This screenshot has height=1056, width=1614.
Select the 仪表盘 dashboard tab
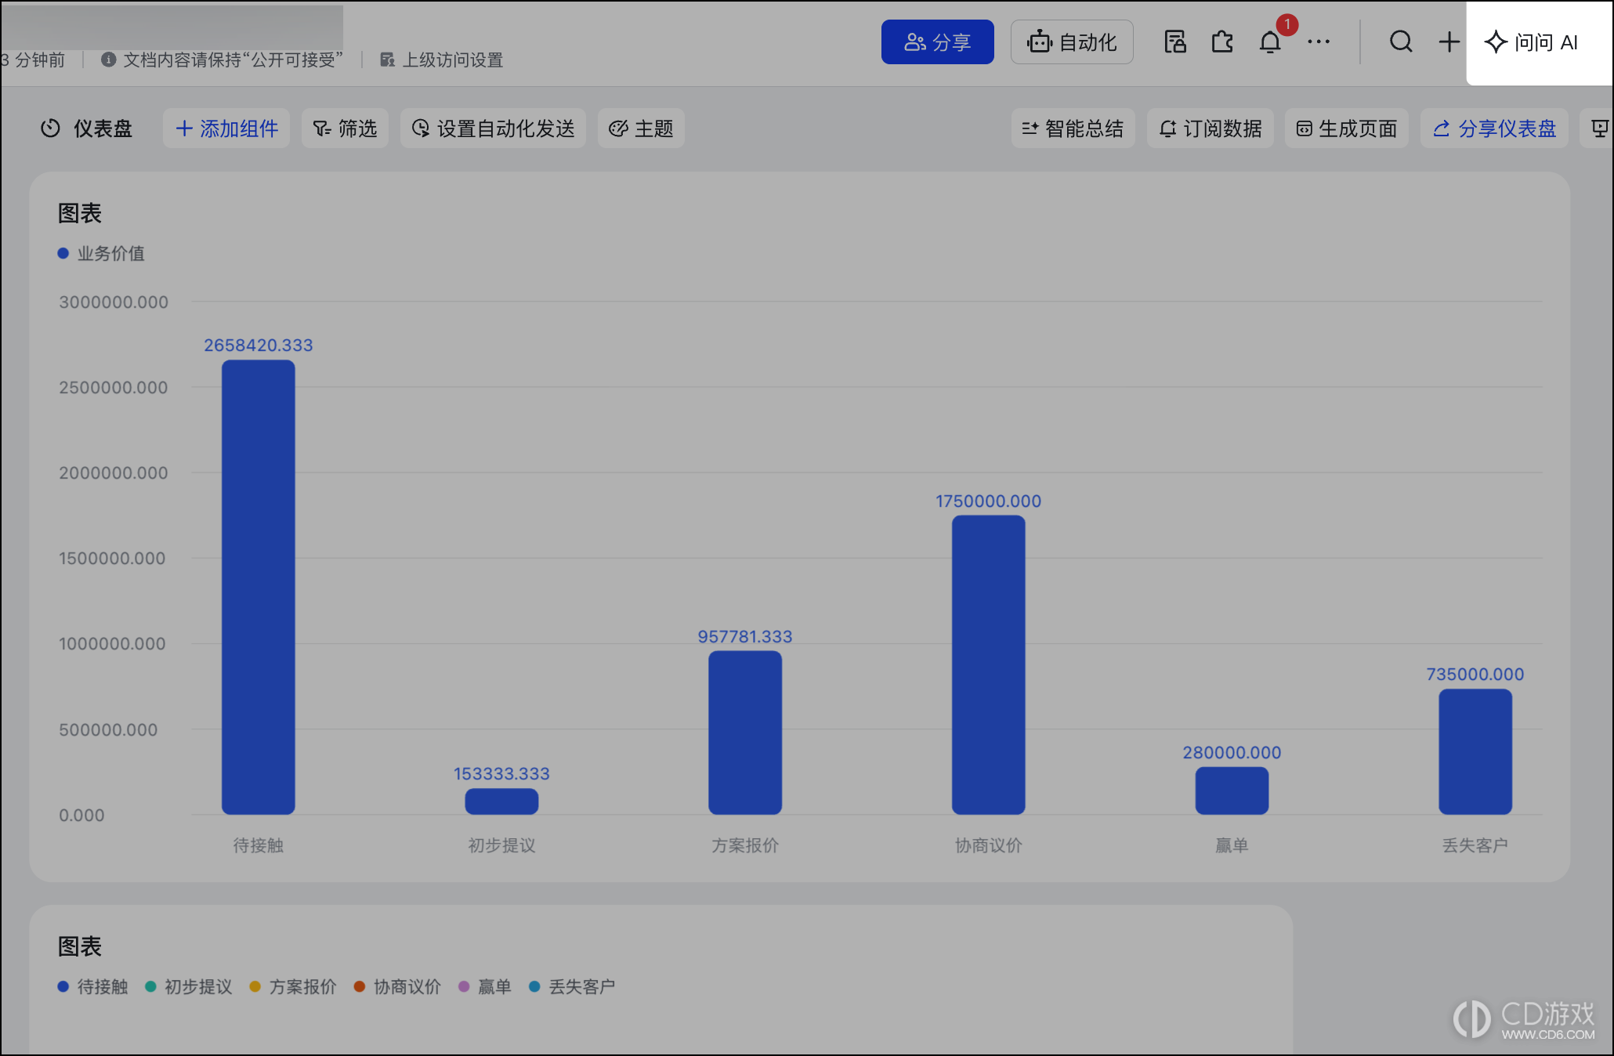(86, 128)
